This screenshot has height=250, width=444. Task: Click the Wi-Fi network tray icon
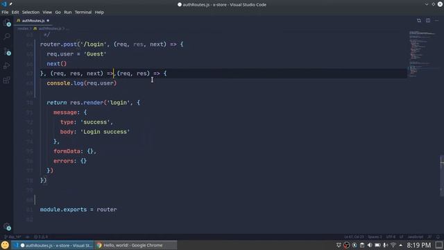point(393,245)
